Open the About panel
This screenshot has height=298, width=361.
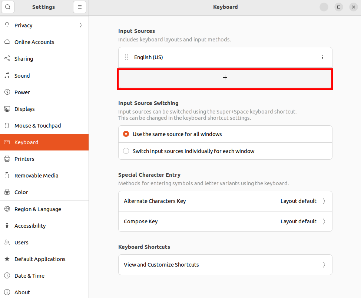(44, 292)
